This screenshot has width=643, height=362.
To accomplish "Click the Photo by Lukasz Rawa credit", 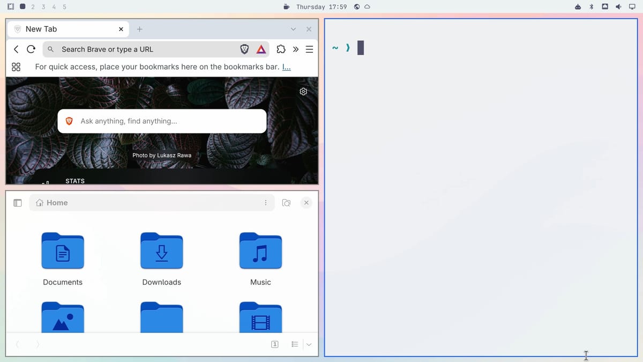I will 162,155.
